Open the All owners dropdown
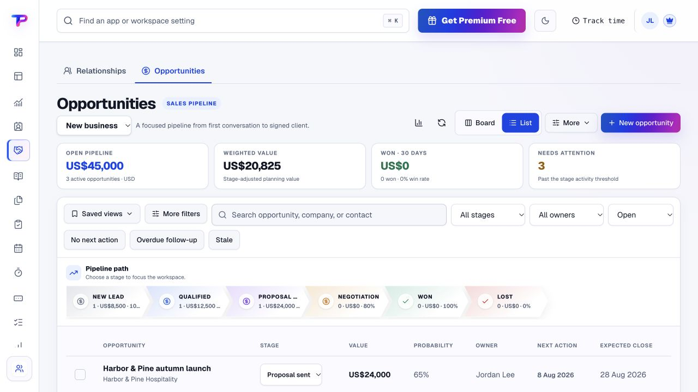 click(567, 215)
